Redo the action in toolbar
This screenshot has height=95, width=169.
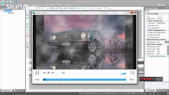tap(45, 8)
